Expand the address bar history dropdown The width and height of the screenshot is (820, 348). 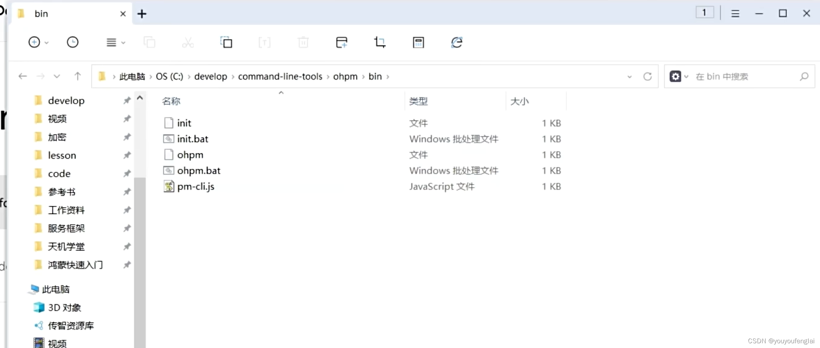point(629,77)
